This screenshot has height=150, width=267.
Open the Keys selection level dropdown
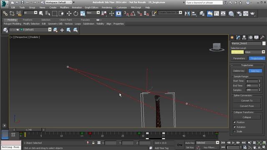coord(255,52)
